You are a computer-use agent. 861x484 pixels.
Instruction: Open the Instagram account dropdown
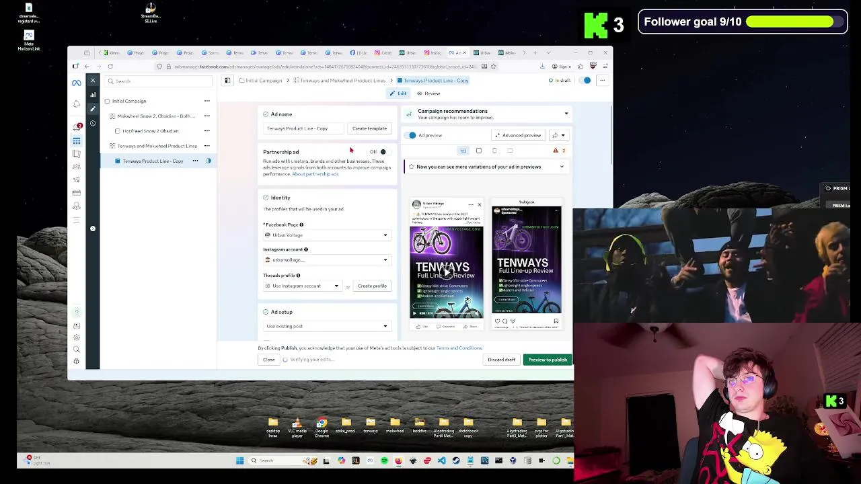click(x=326, y=260)
